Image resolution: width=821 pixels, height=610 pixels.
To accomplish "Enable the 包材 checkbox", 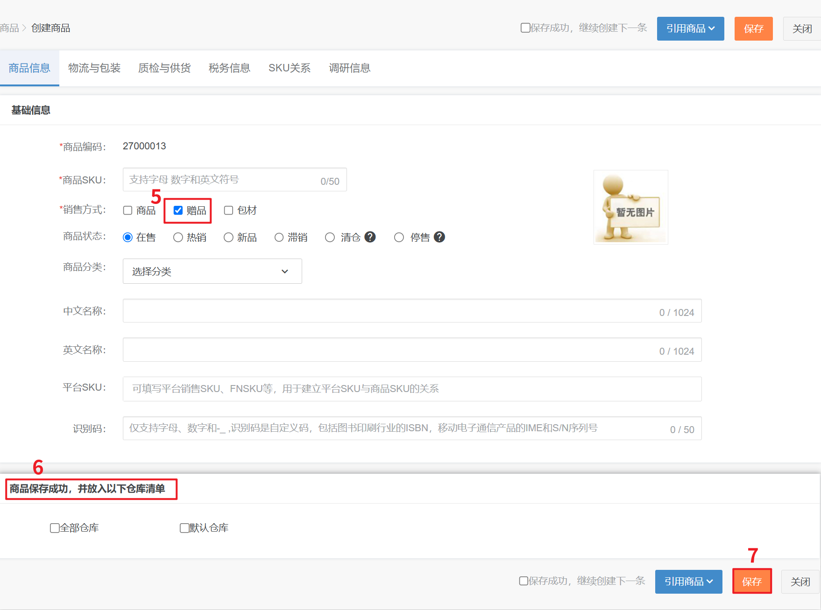I will click(229, 210).
